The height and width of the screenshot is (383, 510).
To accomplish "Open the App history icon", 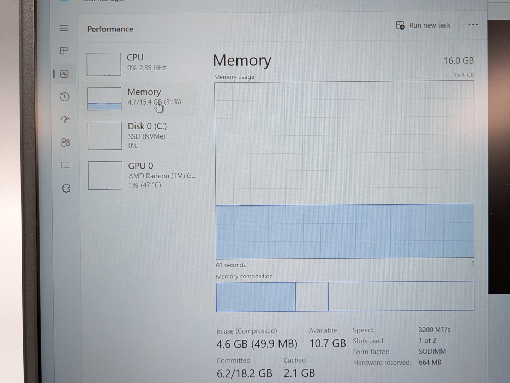I will [x=65, y=97].
